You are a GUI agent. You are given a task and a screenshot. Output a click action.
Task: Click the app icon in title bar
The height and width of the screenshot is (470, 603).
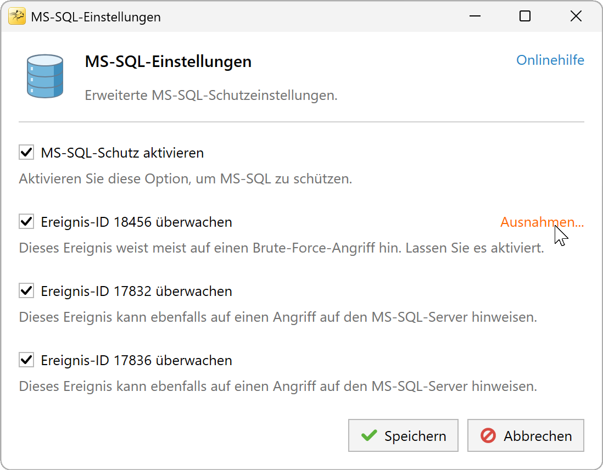click(x=16, y=16)
